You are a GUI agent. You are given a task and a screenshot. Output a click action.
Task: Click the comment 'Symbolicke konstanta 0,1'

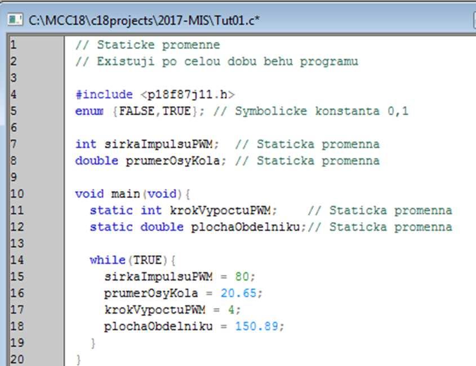click(x=322, y=111)
